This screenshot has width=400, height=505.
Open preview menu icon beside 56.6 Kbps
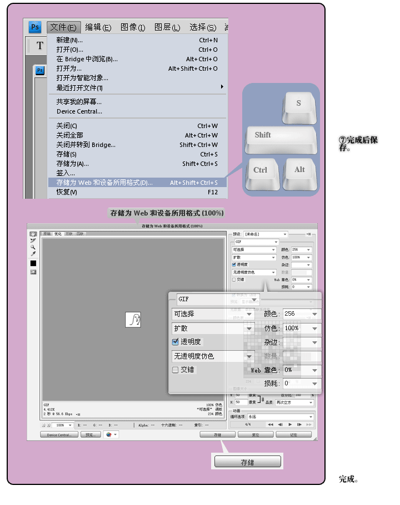pos(78,414)
